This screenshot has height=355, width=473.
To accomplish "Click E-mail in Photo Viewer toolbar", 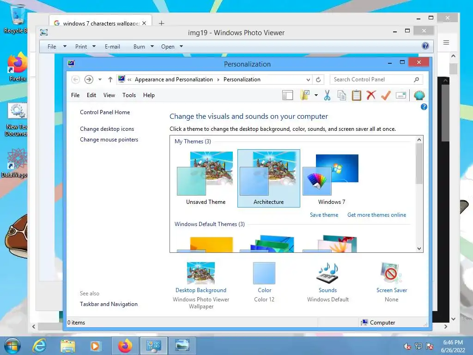I will [112, 47].
